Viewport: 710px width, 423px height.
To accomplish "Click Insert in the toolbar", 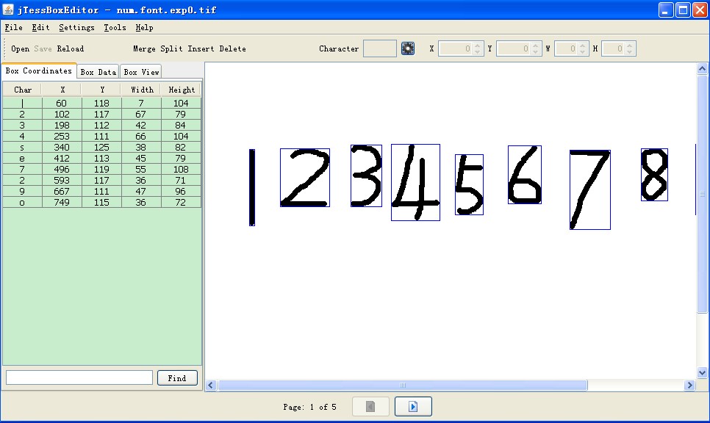I will 201,49.
